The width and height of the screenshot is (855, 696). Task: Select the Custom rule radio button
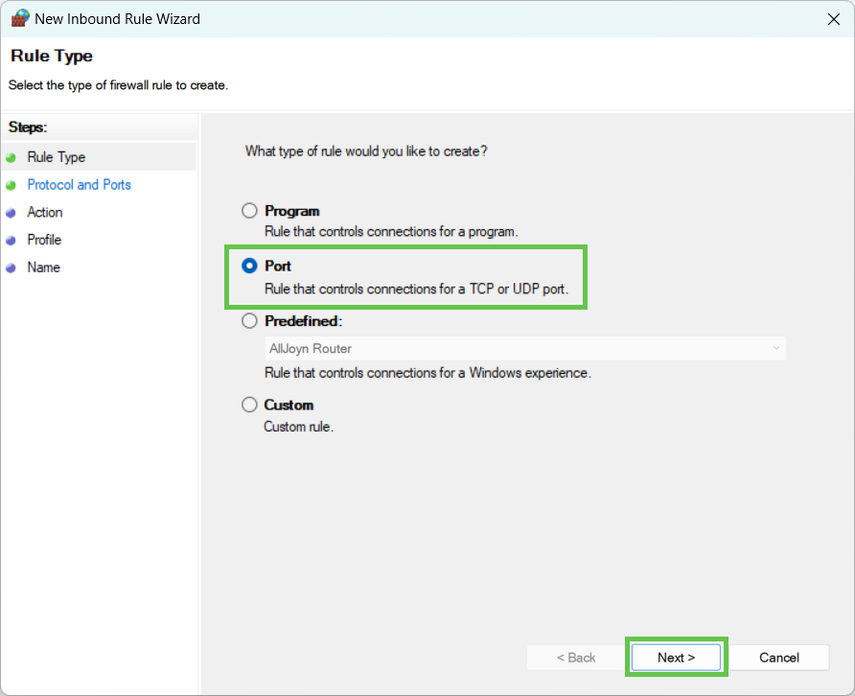coord(249,405)
